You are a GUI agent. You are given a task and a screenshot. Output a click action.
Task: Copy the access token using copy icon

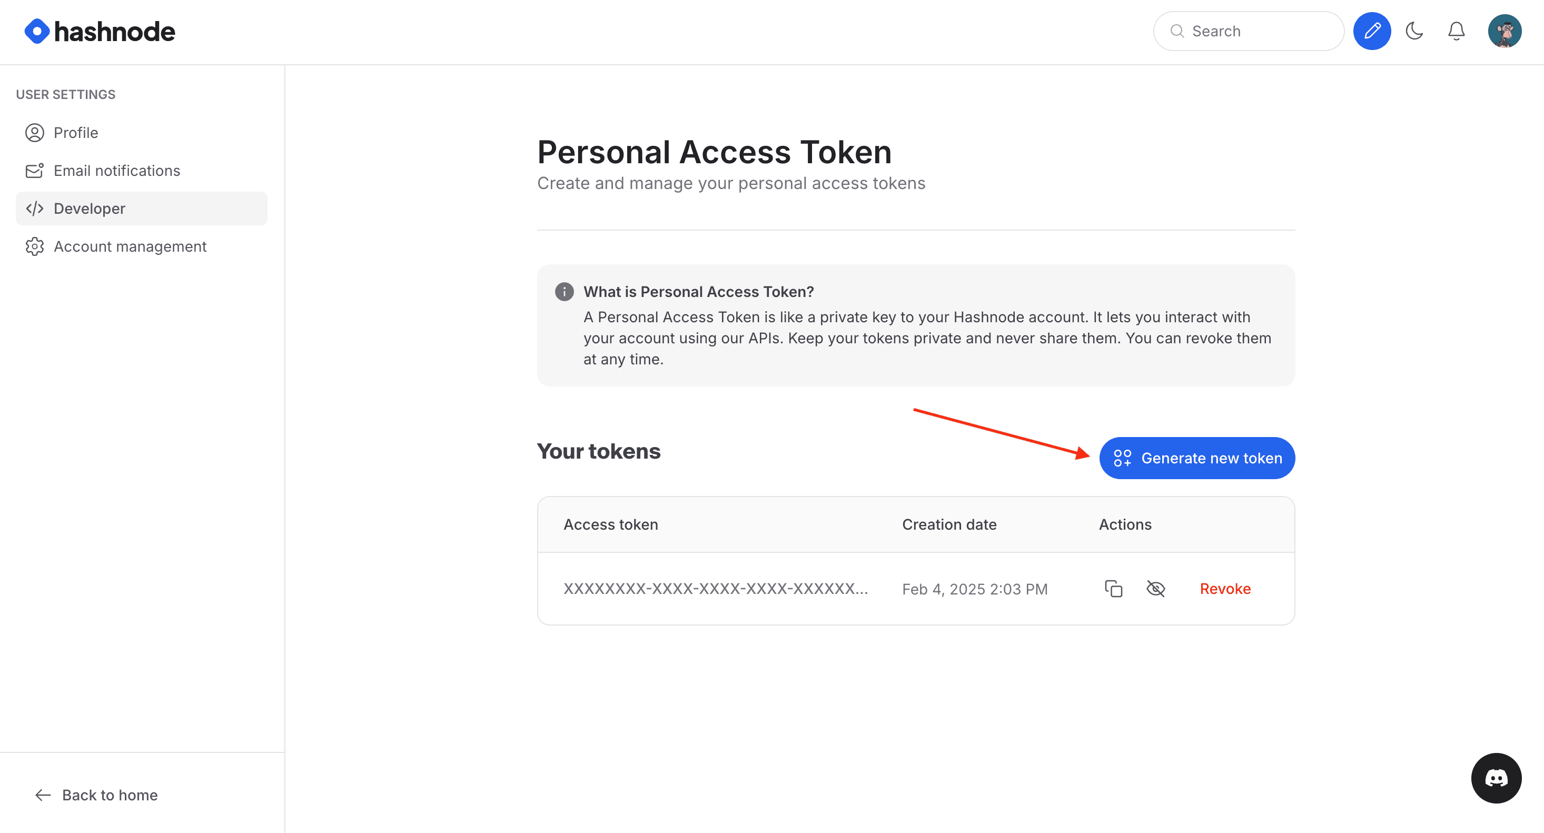1114,589
